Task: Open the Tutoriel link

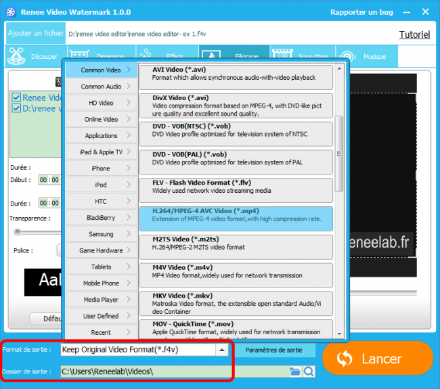Action: [414, 35]
